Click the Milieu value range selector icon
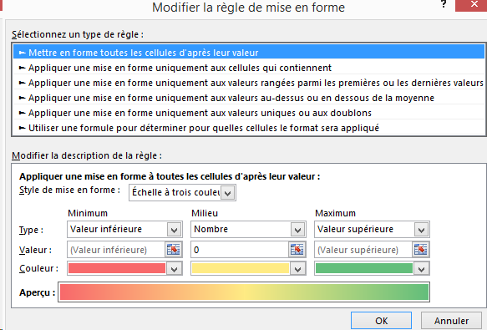This screenshot has width=487, height=330. (x=297, y=250)
